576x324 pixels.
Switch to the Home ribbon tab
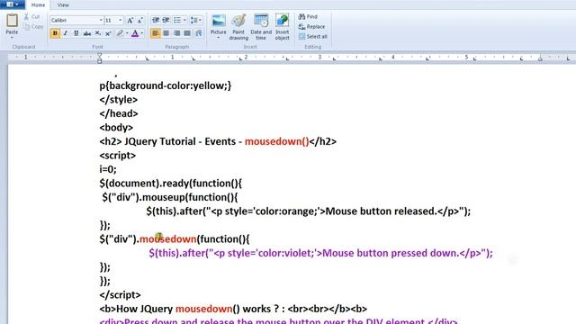pos(38,4)
